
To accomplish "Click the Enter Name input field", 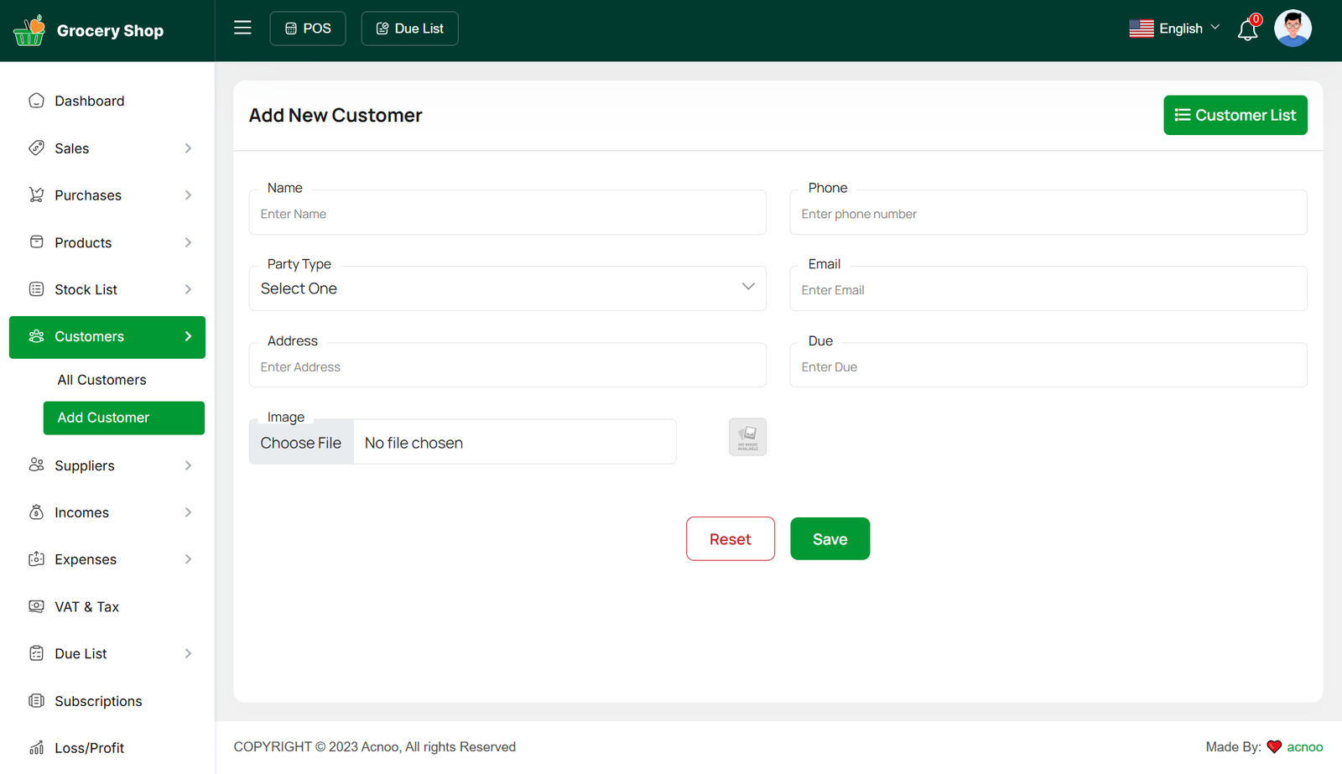I will tap(507, 214).
